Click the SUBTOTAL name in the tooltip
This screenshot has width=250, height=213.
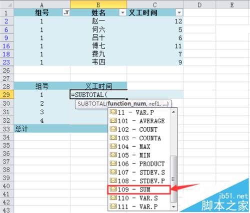point(91,104)
